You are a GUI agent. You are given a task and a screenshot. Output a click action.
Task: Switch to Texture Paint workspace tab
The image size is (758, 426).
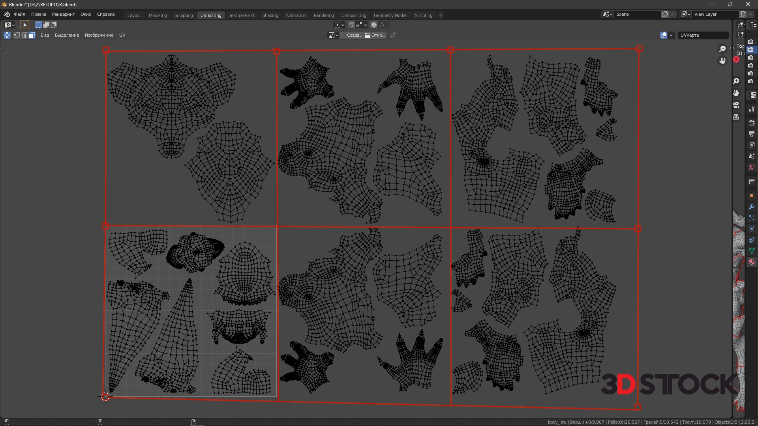(x=242, y=15)
